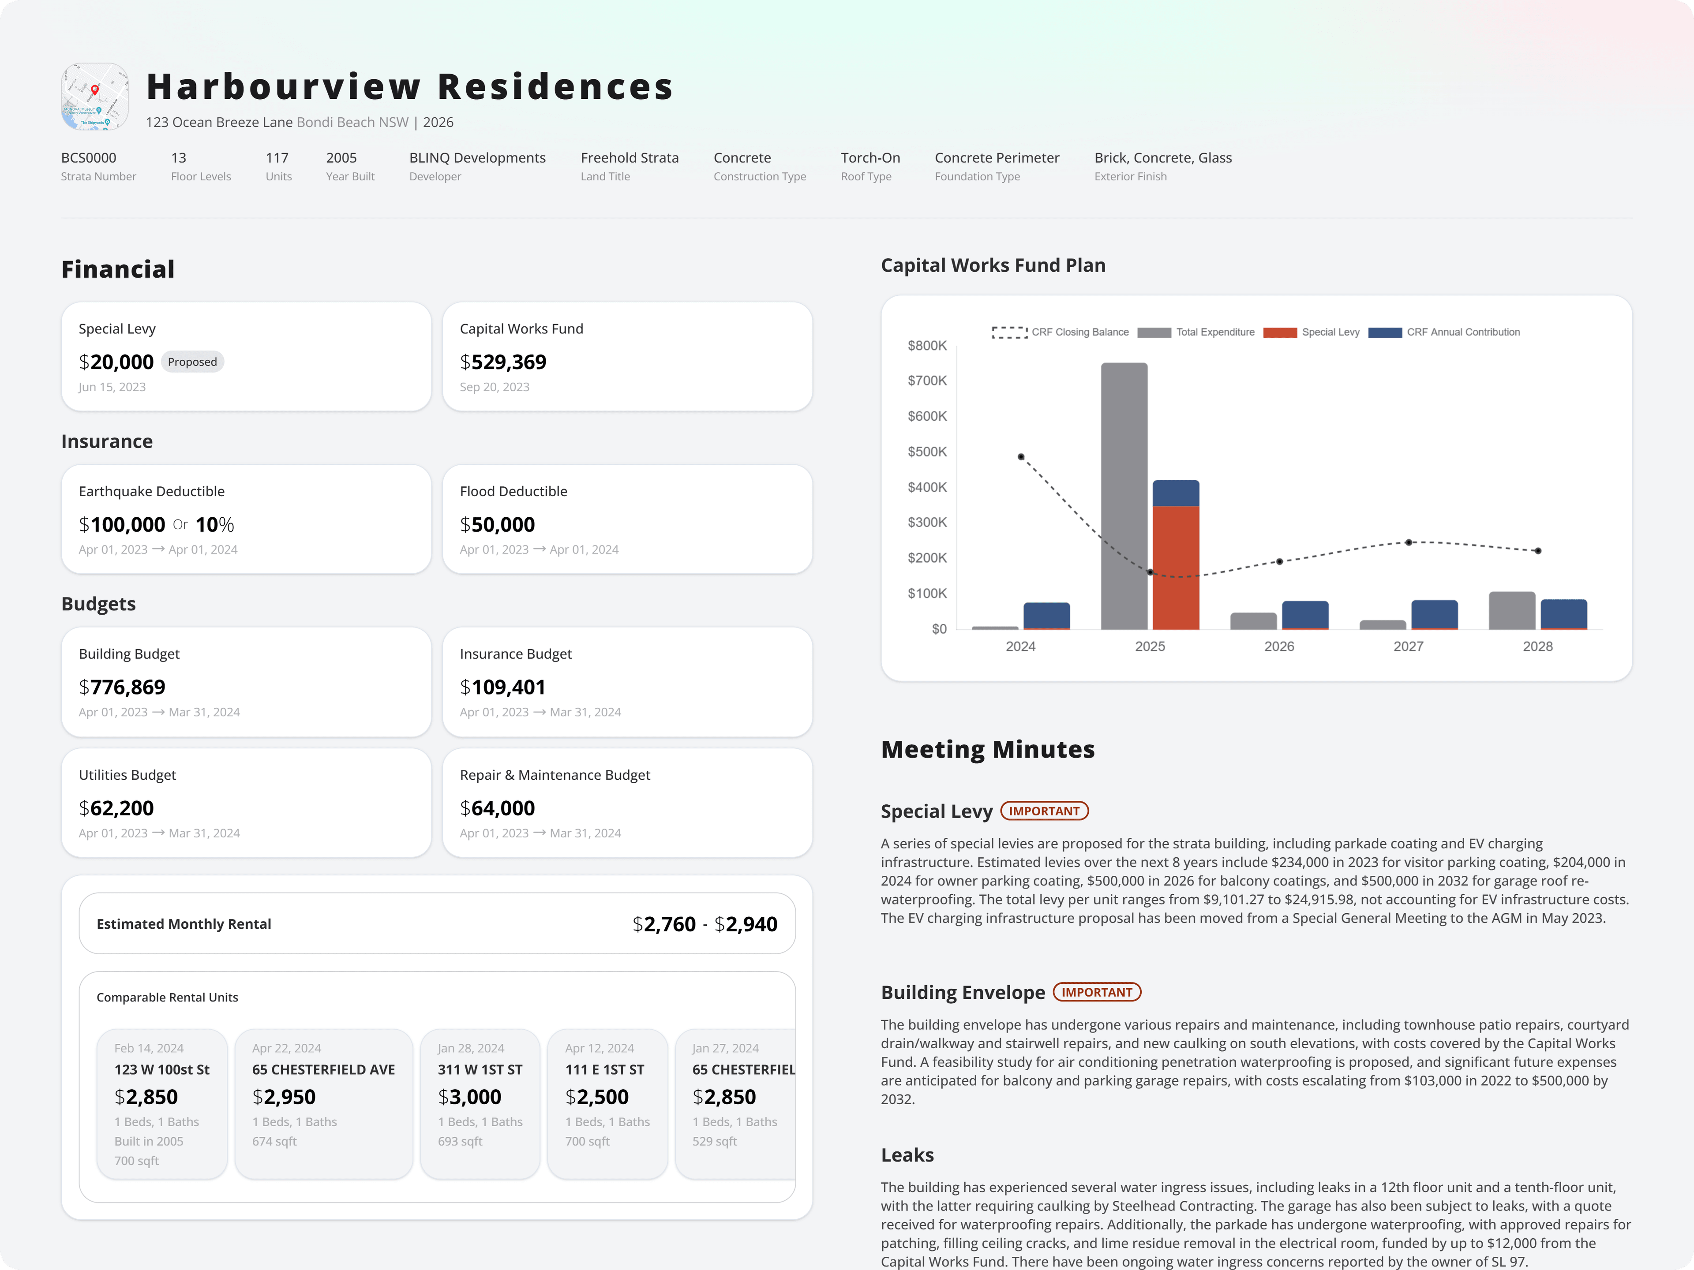This screenshot has width=1694, height=1270.
Task: Select the Flood Deductible $50,000 card
Action: [627, 519]
